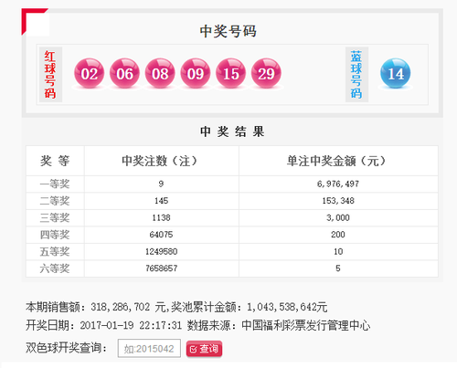Viewport: 457px width, 368px height.
Task: Click the 查询 search button
Action: pyautogui.click(x=204, y=349)
